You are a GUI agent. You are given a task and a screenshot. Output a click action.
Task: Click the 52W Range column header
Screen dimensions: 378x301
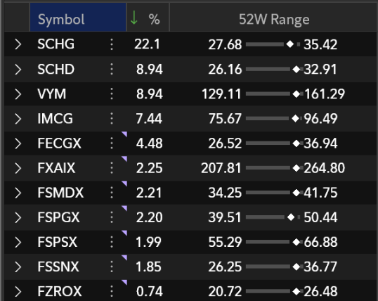(x=274, y=17)
